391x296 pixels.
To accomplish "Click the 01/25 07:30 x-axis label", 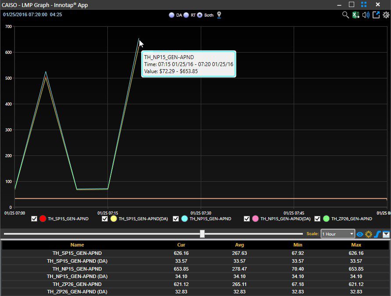I will [x=201, y=213].
